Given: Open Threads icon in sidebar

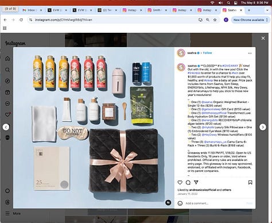Looking at the screenshot, I should point(7,202).
